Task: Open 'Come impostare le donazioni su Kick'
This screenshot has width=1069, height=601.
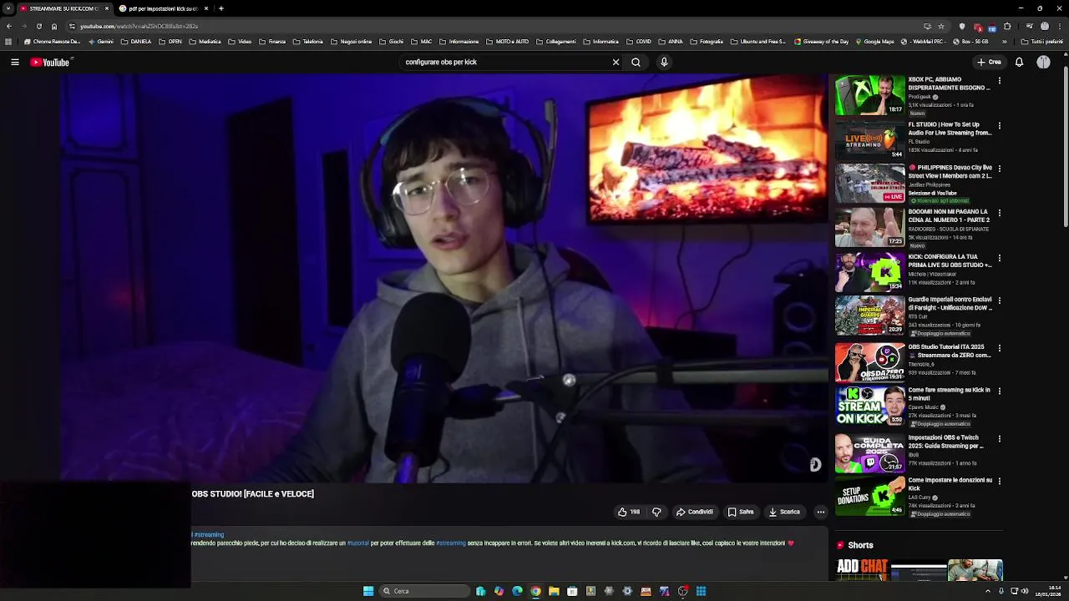Action: click(950, 484)
